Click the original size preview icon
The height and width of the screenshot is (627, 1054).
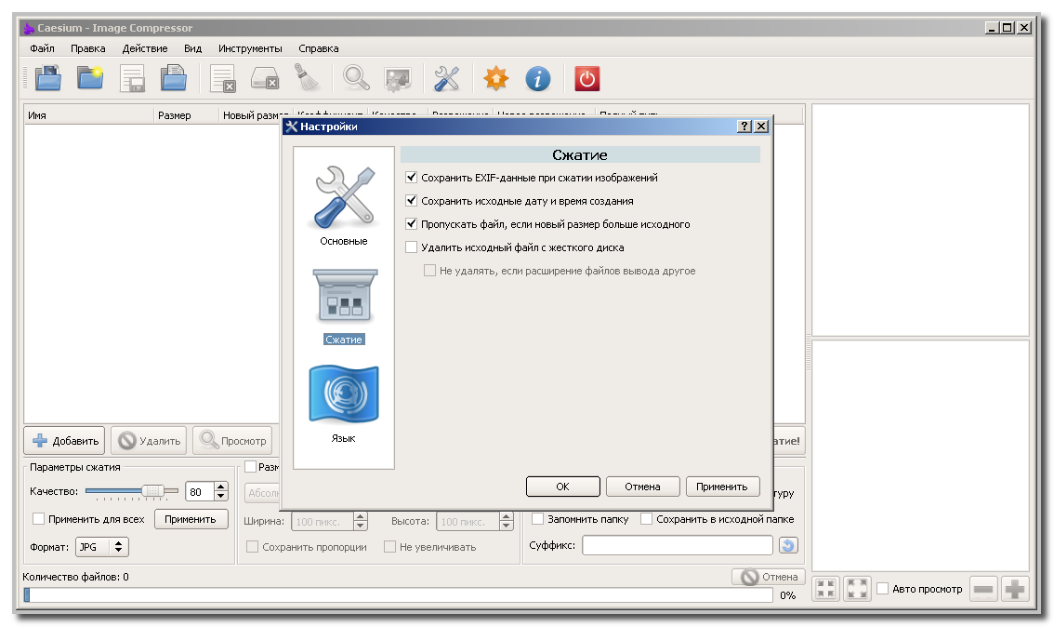coord(826,589)
